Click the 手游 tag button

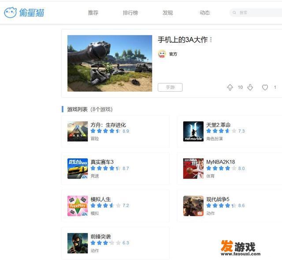tap(170, 87)
